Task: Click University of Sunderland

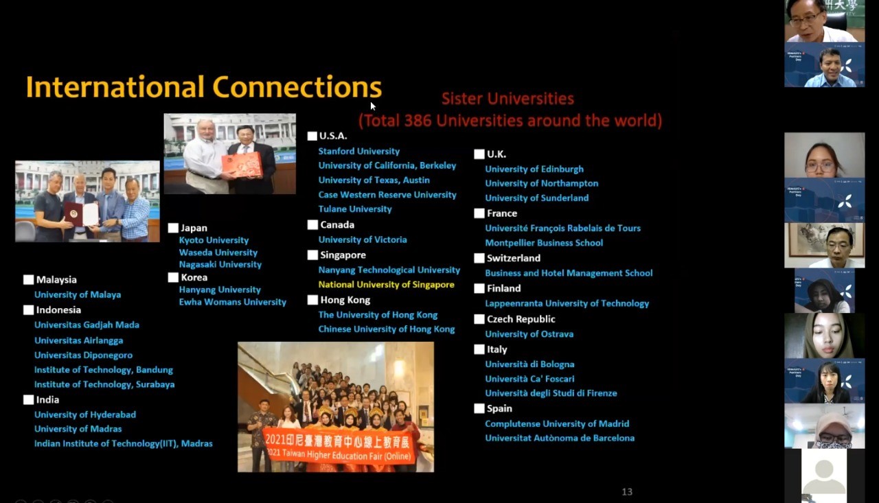Action: point(537,198)
